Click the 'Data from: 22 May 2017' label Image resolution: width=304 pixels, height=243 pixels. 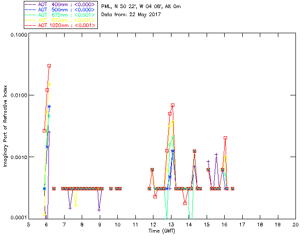[x=131, y=15]
